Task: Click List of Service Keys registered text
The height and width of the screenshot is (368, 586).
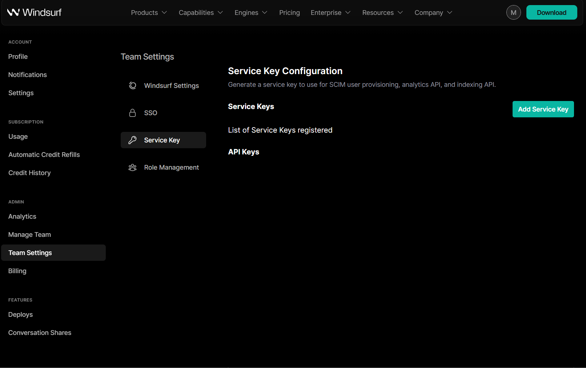Action: 280,130
